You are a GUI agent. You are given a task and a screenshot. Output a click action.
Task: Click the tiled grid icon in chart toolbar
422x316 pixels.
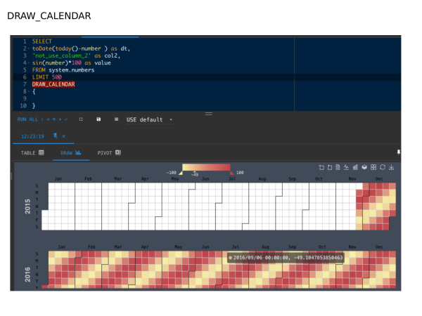pos(373,167)
